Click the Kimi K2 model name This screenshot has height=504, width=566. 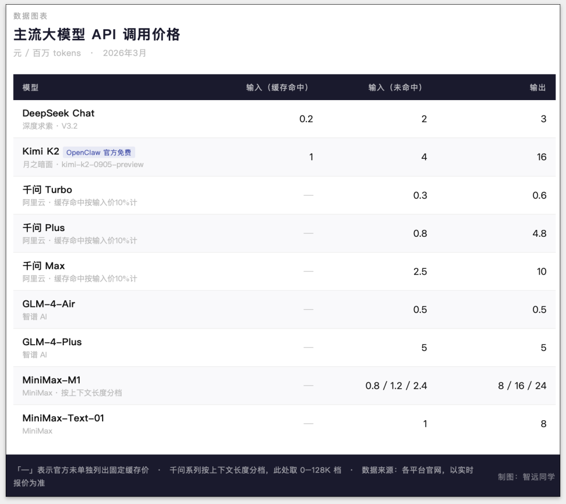[41, 151]
